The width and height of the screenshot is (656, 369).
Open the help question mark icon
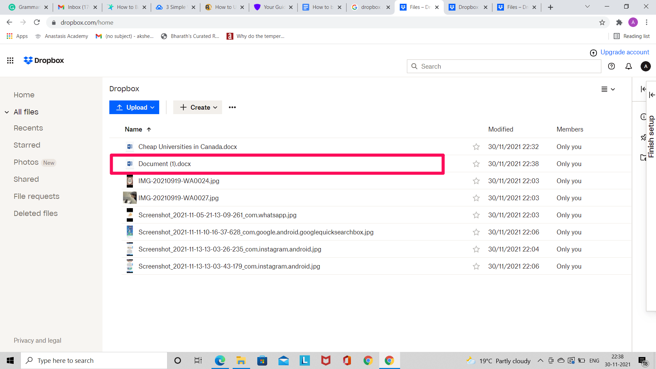[612, 66]
